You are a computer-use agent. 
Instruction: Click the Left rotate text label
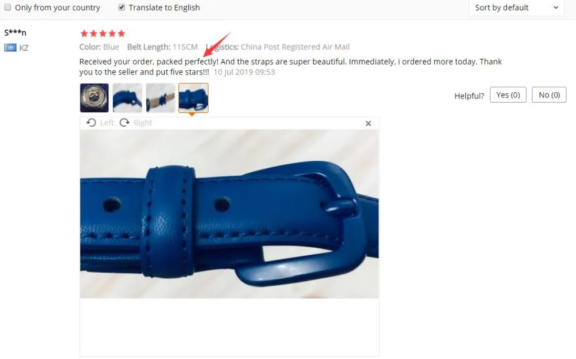coord(107,123)
